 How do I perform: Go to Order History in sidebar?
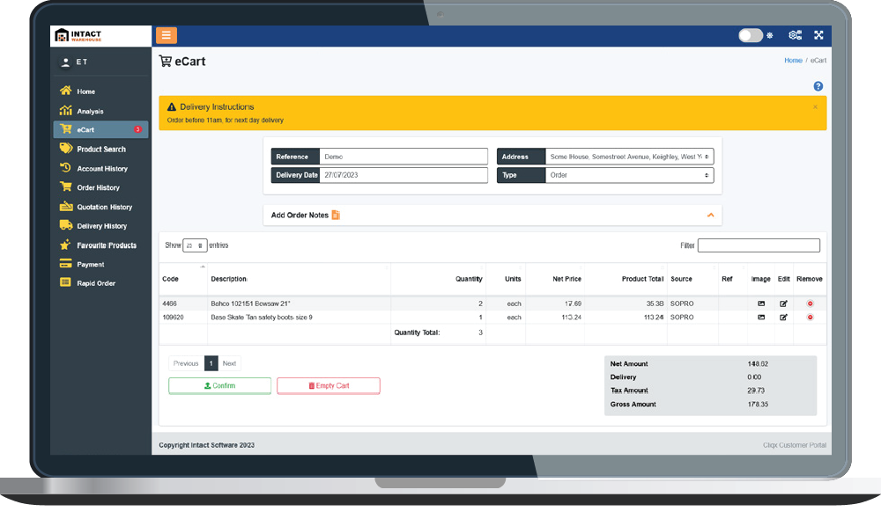tap(98, 187)
